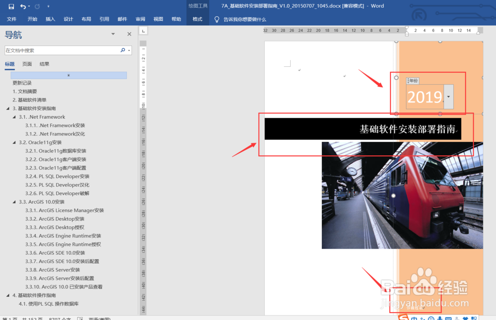Go to heading 3.3.6. ArcGIS SDE 10.0安装
Image resolution: width=496 pixels, height=320 pixels.
(x=55, y=253)
